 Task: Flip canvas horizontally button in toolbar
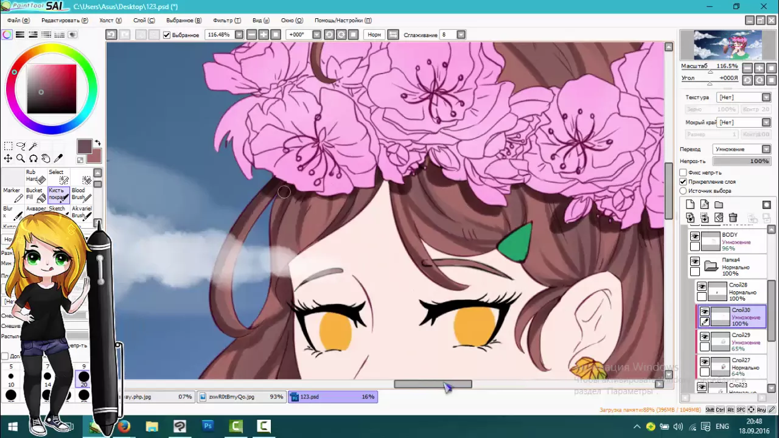pos(393,35)
